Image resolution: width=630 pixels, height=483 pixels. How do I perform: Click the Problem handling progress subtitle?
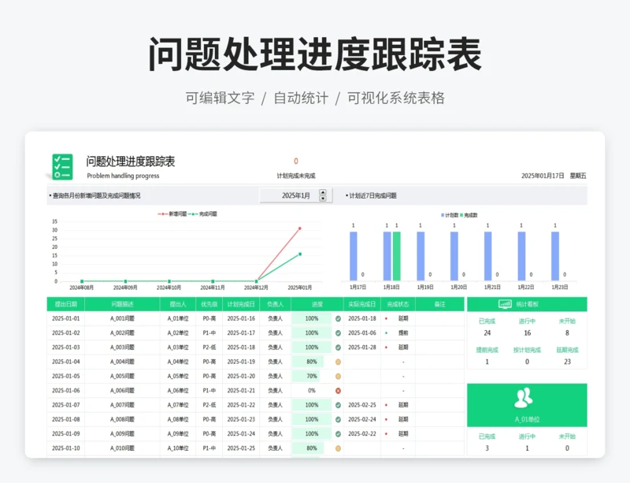pyautogui.click(x=123, y=176)
